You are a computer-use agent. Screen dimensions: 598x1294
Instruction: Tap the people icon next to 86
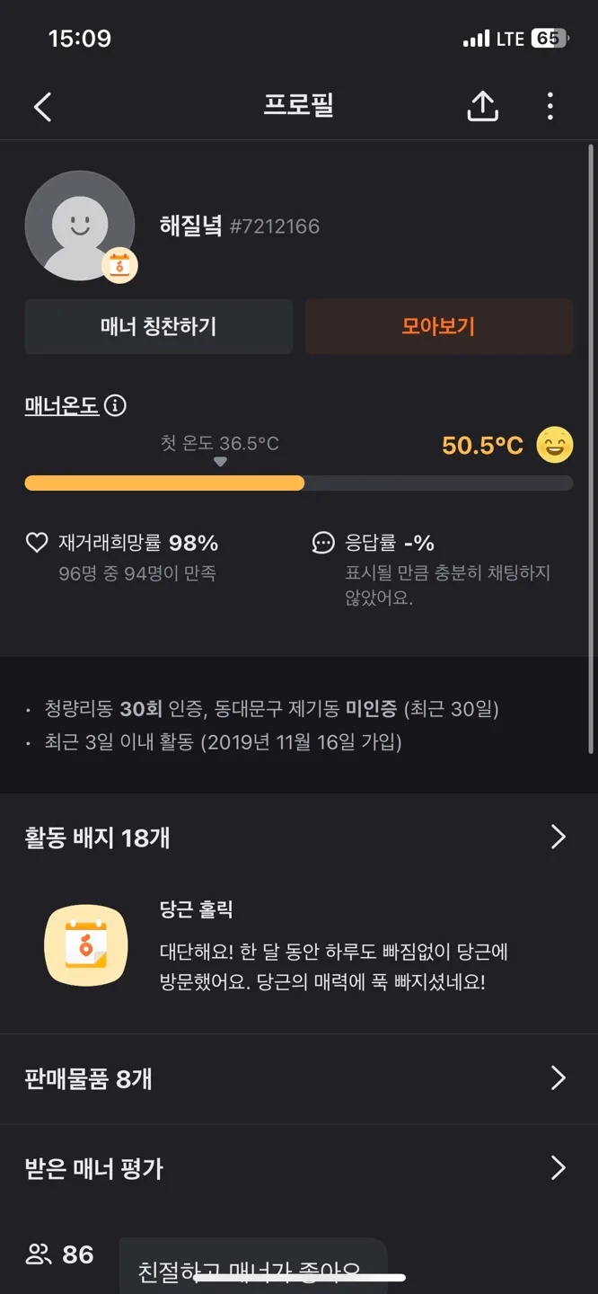pos(39,1254)
